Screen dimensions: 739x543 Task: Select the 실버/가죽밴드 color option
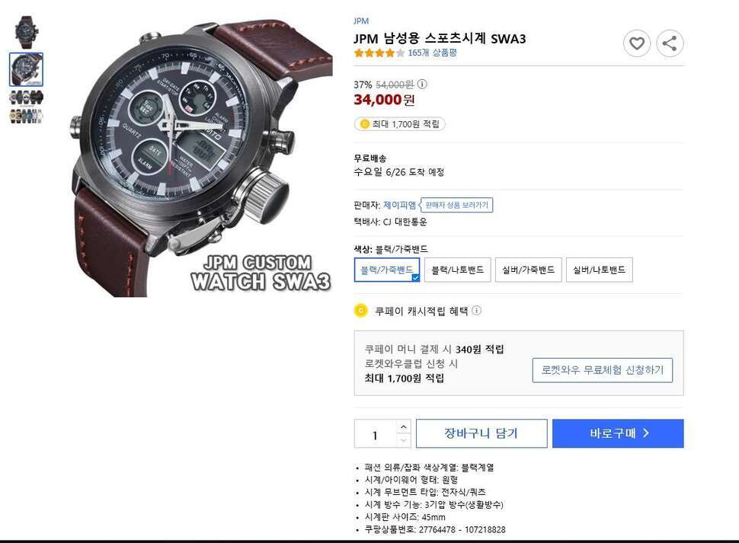[x=528, y=270]
